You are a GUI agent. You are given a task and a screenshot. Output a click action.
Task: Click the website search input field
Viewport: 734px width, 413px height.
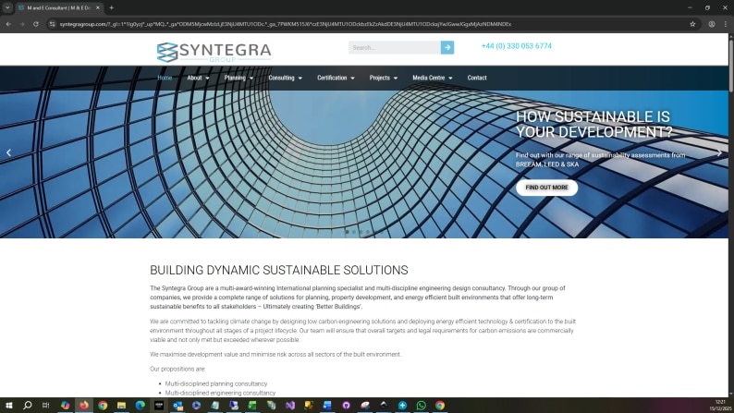pos(394,47)
